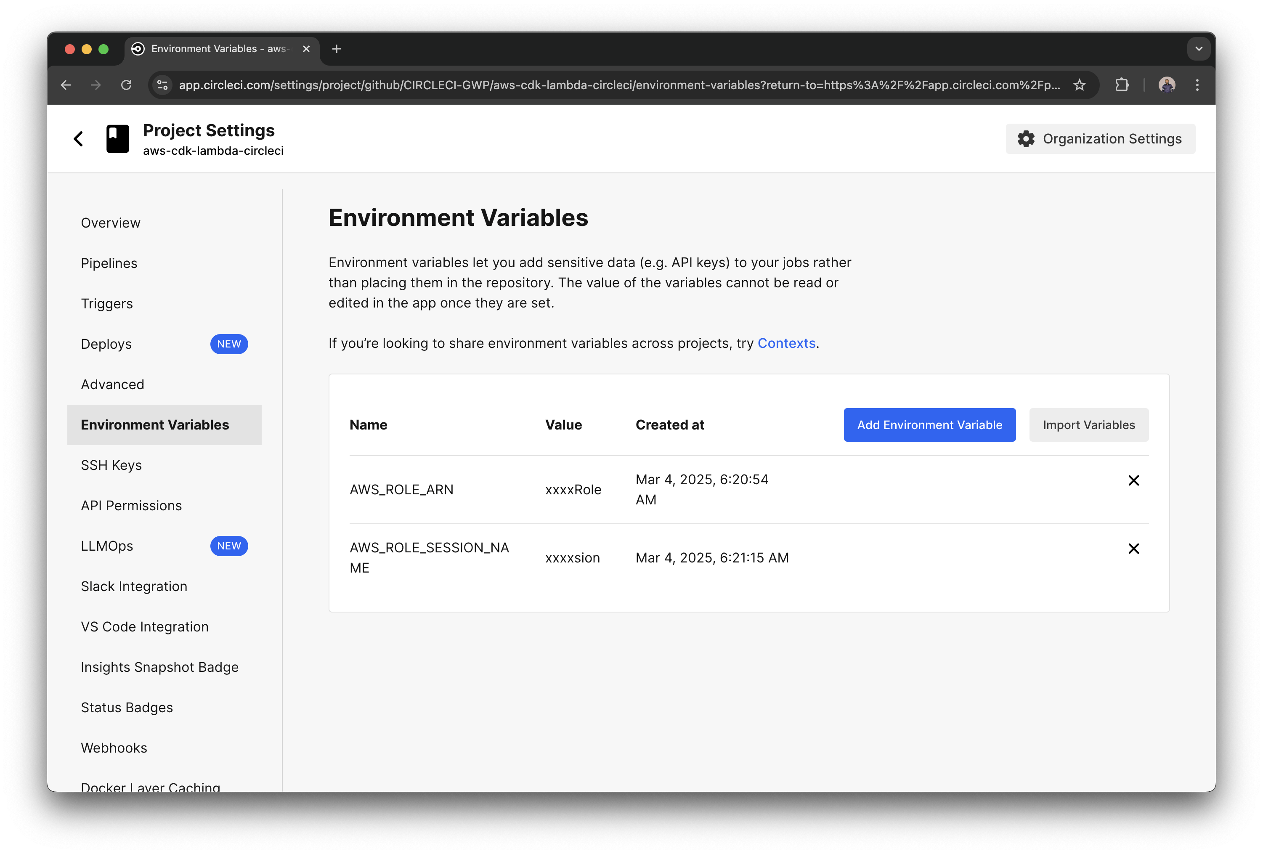The height and width of the screenshot is (854, 1263).
Task: Click the back arrow beside Project Settings
Action: (78, 138)
